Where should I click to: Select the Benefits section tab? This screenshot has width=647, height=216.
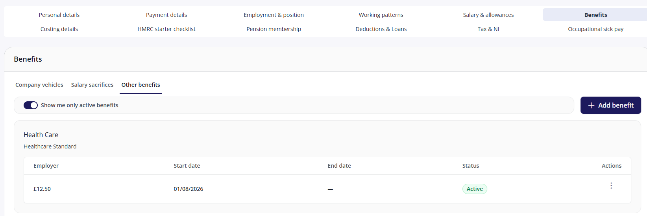595,15
